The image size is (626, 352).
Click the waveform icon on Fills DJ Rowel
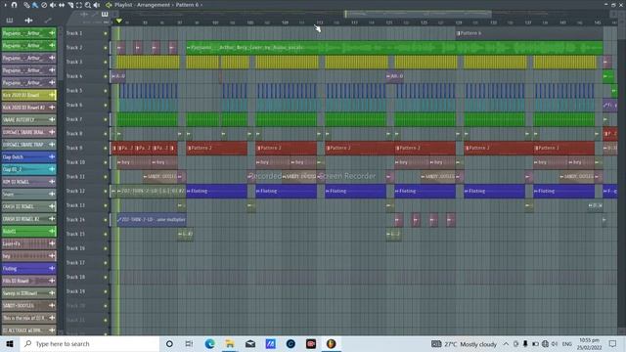point(52,281)
